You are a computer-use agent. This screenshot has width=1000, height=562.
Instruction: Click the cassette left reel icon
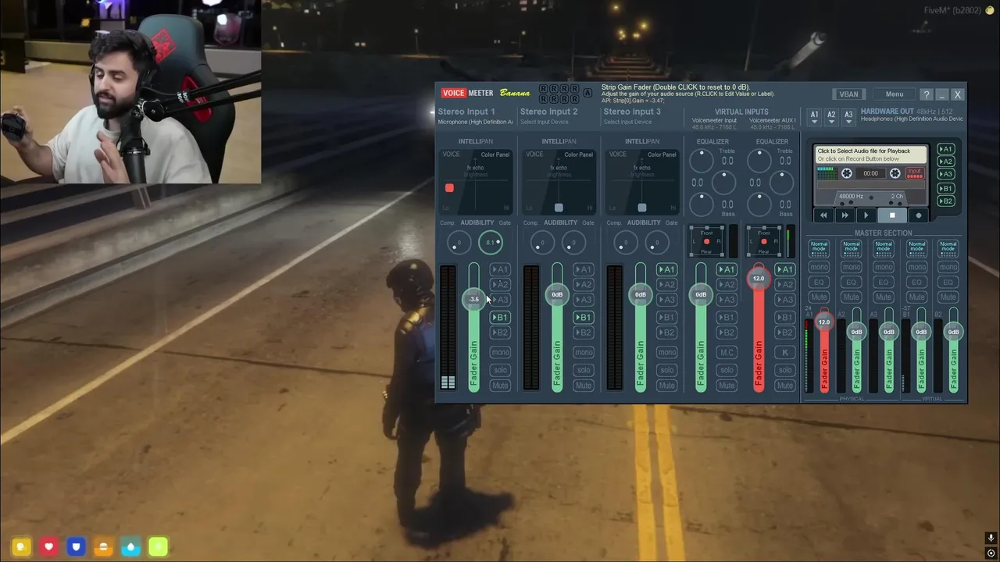pyautogui.click(x=846, y=173)
